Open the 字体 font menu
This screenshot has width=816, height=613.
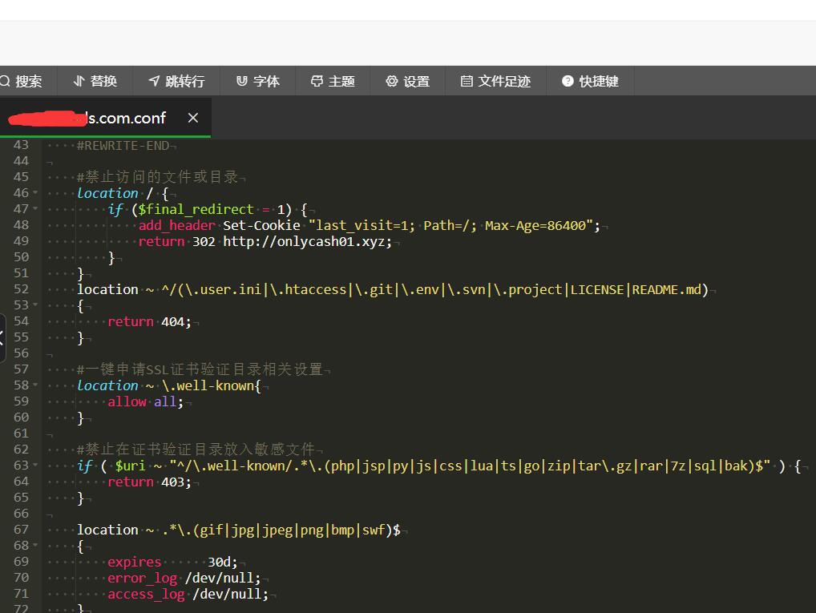pyautogui.click(x=257, y=81)
